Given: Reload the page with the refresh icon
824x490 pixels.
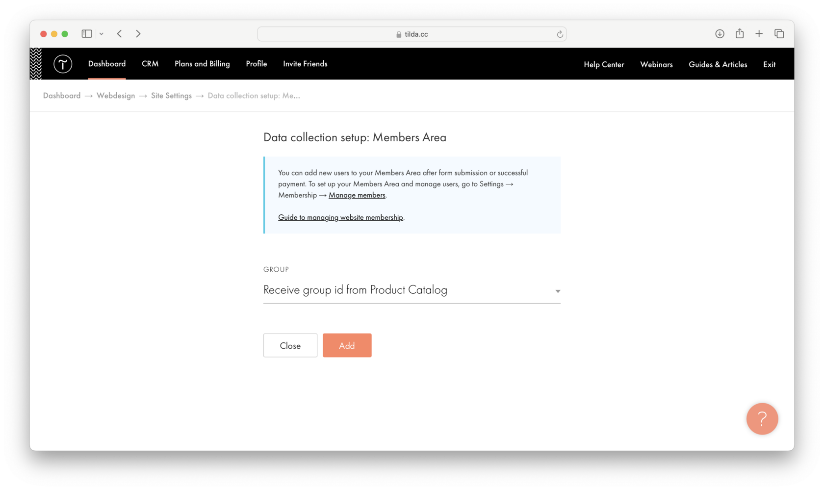Looking at the screenshot, I should pyautogui.click(x=560, y=34).
